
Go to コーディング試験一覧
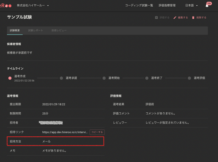[139, 5]
